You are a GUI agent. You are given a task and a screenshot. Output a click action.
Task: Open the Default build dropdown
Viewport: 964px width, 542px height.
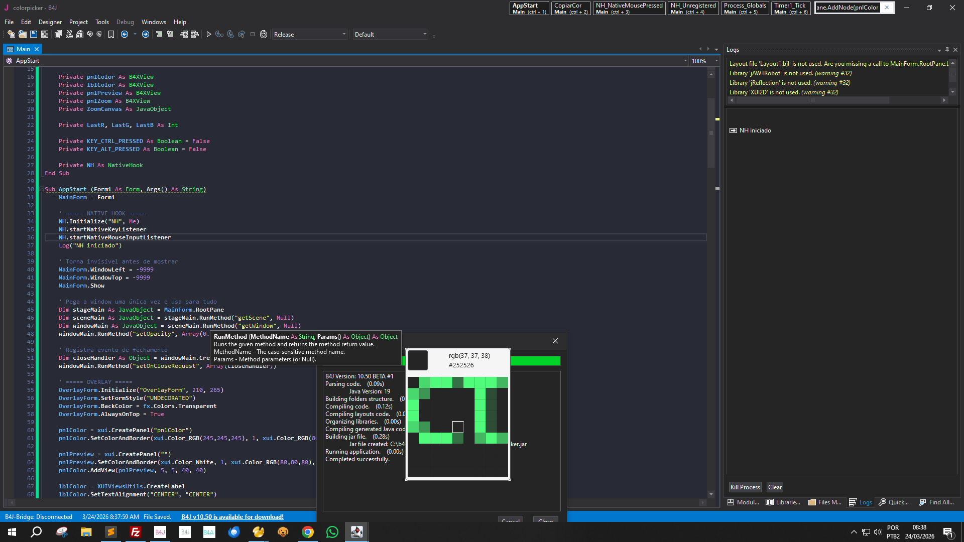(x=390, y=34)
